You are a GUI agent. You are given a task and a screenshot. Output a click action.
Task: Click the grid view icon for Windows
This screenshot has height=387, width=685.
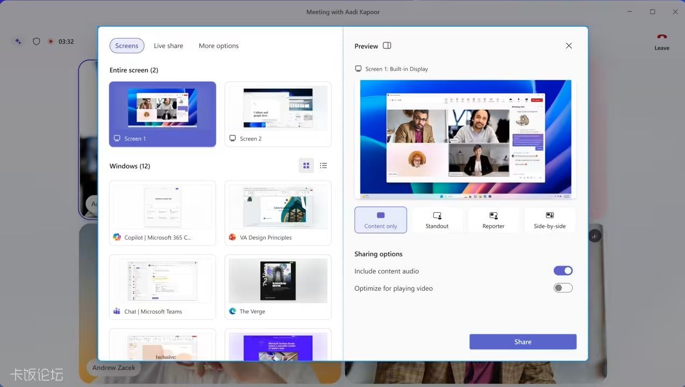(x=306, y=166)
